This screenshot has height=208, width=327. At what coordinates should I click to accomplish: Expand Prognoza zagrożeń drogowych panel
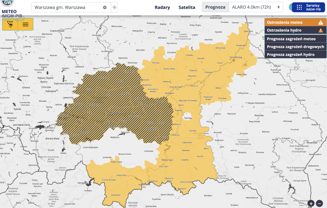pos(295,47)
